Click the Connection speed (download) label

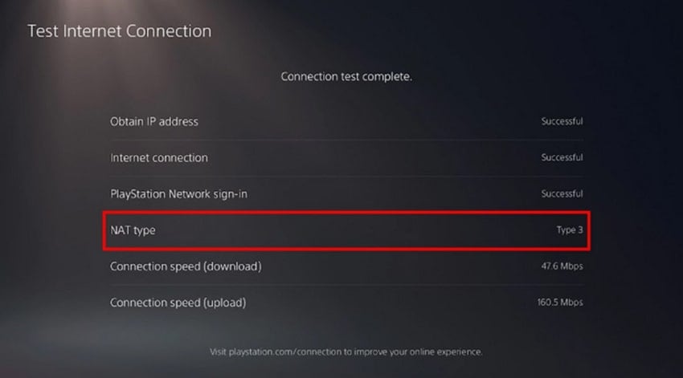[x=186, y=266]
